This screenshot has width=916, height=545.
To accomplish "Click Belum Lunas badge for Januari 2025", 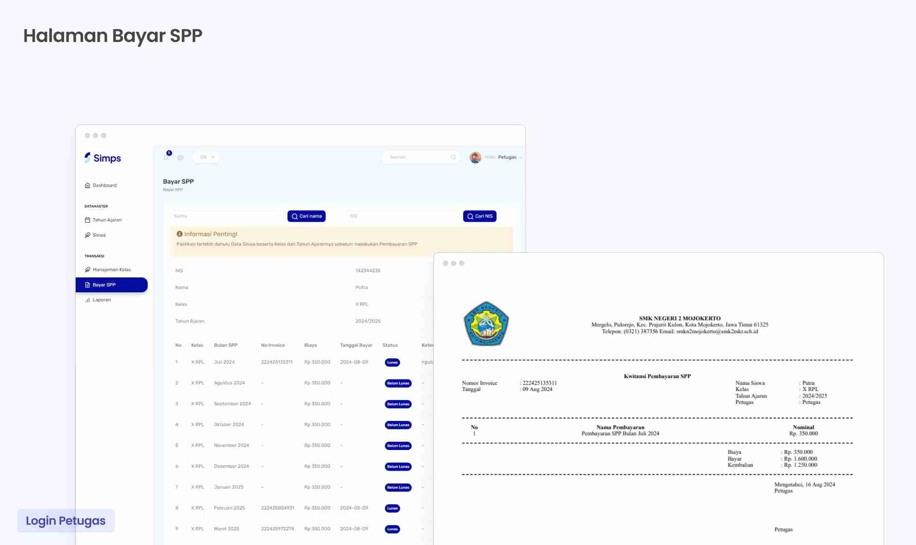I will click(398, 487).
